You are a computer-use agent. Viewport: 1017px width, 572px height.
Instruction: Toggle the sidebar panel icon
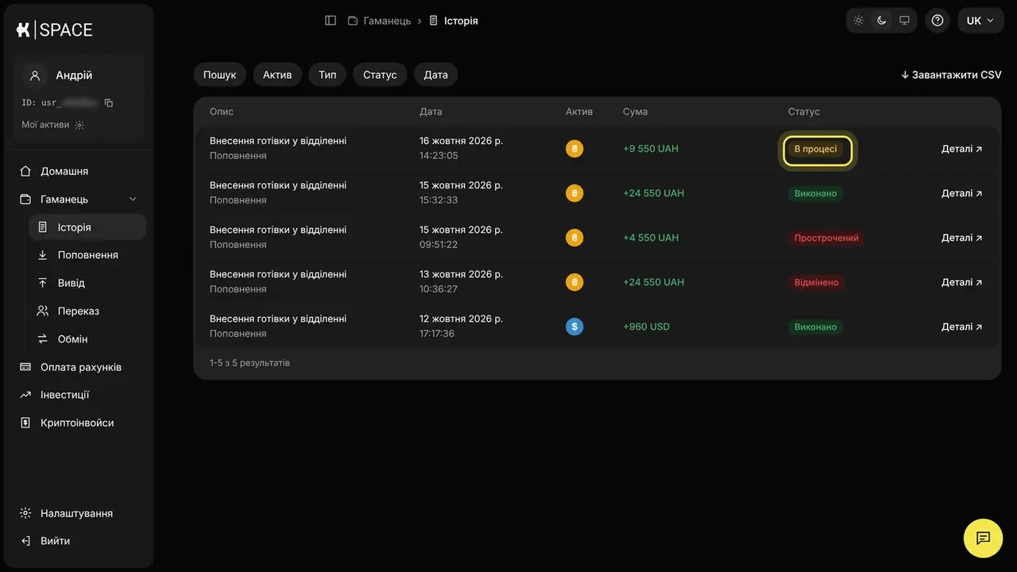(x=331, y=21)
